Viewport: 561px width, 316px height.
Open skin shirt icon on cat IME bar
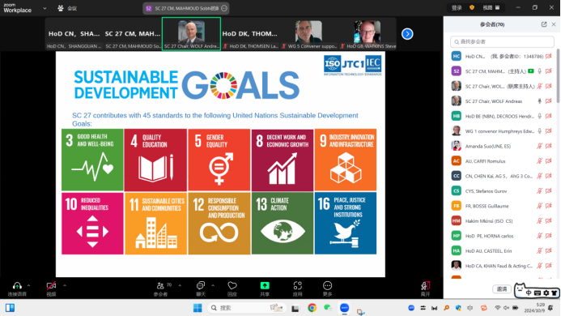point(554,293)
